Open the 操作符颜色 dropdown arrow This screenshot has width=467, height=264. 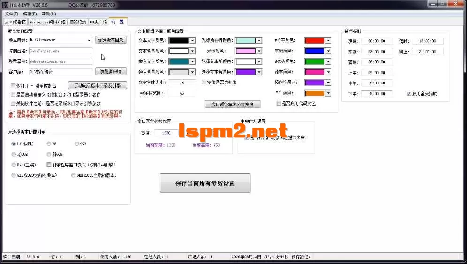pyautogui.click(x=328, y=83)
